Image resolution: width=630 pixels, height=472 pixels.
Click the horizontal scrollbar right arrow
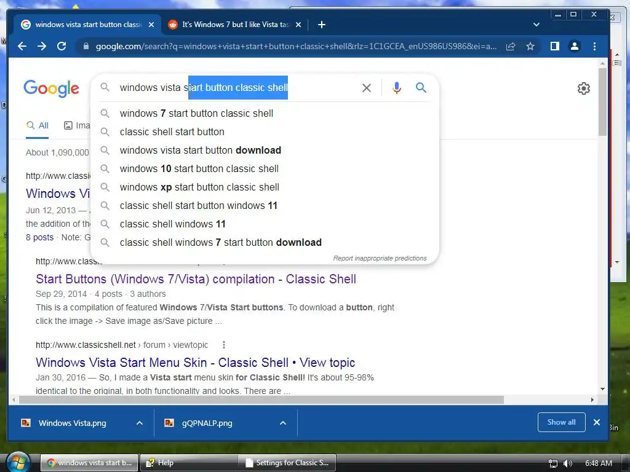tap(592, 399)
